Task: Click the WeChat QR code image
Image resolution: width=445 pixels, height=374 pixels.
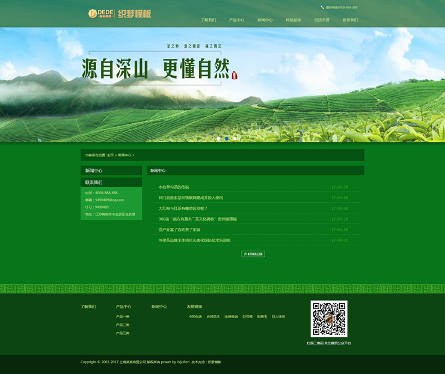Action: [329, 319]
